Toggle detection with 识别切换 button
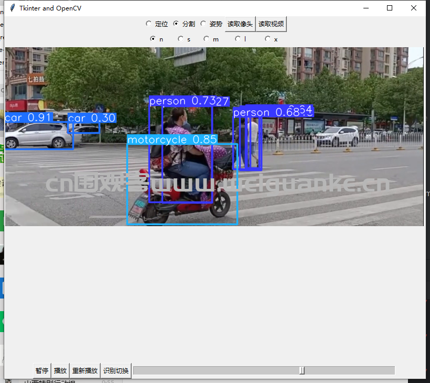430x383 pixels. [x=116, y=370]
